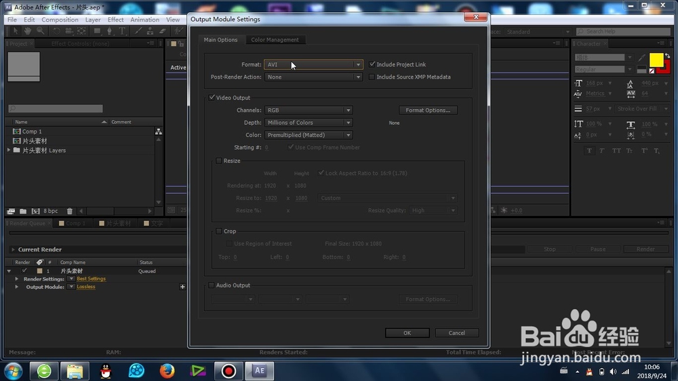Expand the 片头素材 Layers folder
This screenshot has height=381, width=678.
(x=9, y=150)
